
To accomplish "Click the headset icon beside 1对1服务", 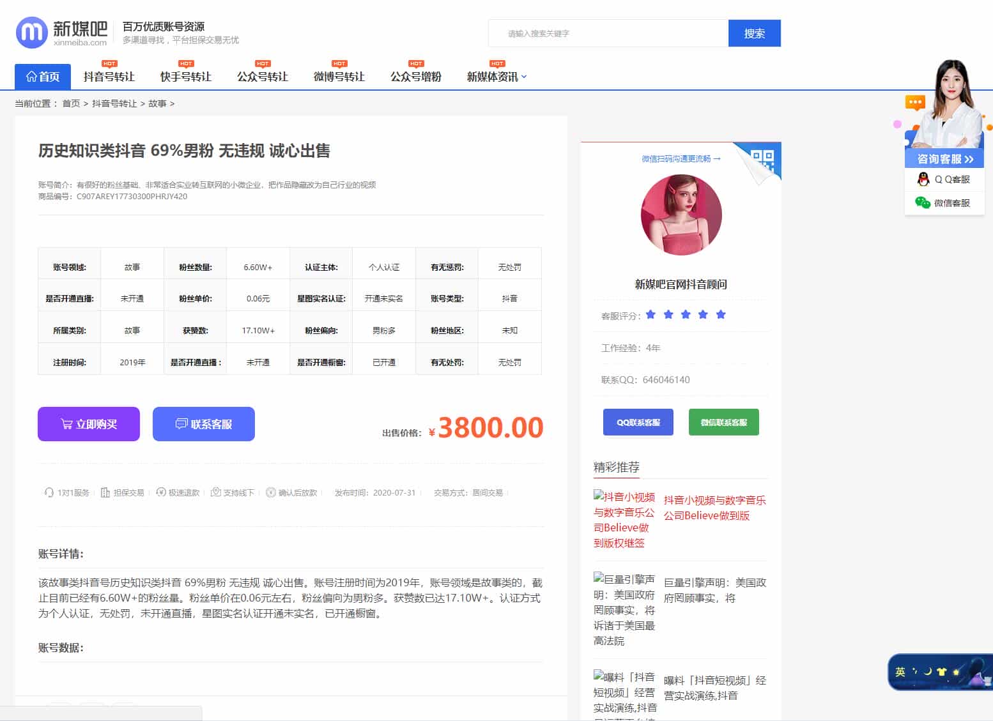I will [49, 492].
